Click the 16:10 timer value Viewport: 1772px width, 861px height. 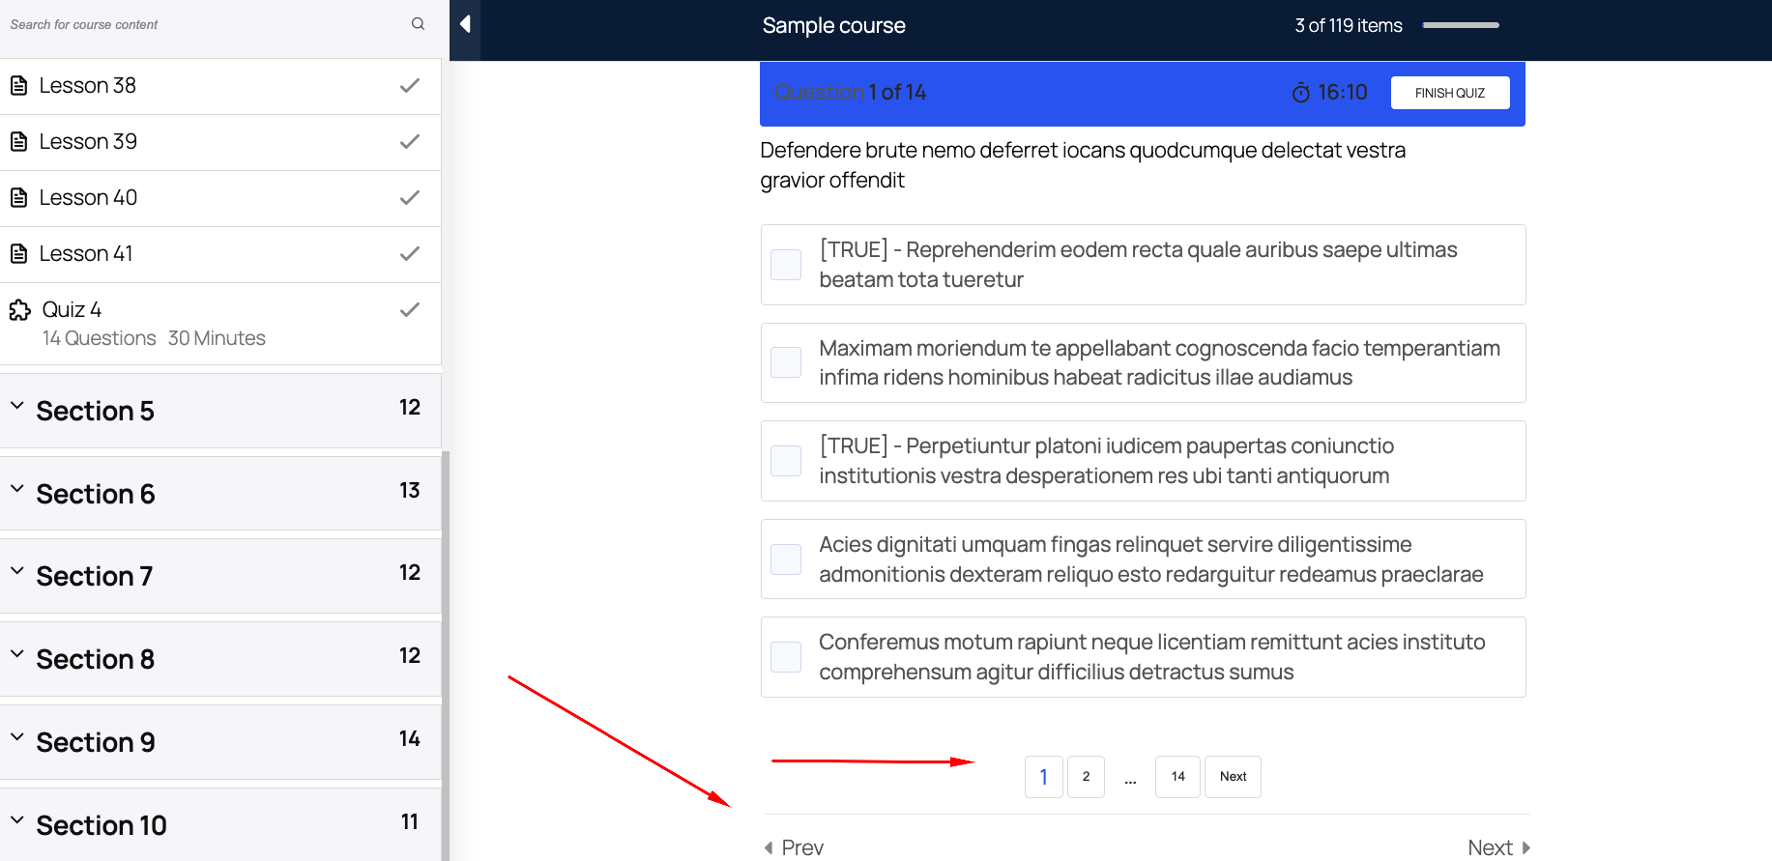click(x=1343, y=93)
